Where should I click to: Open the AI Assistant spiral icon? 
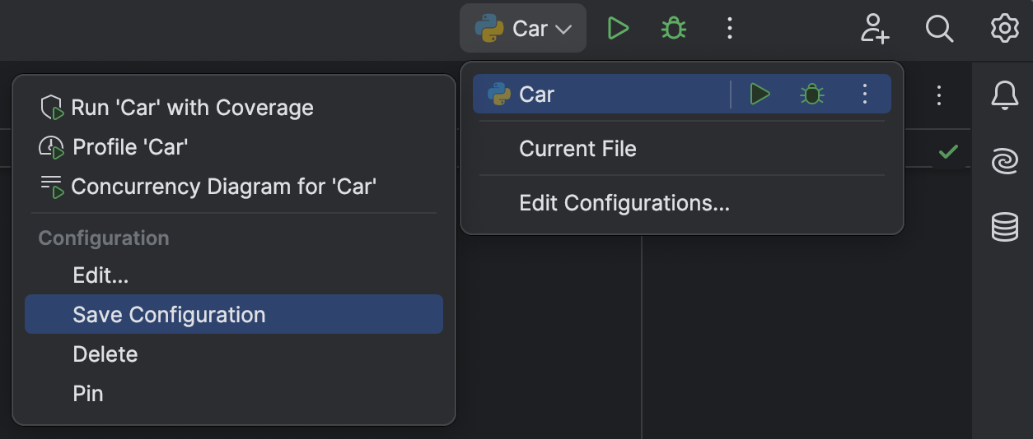1004,161
